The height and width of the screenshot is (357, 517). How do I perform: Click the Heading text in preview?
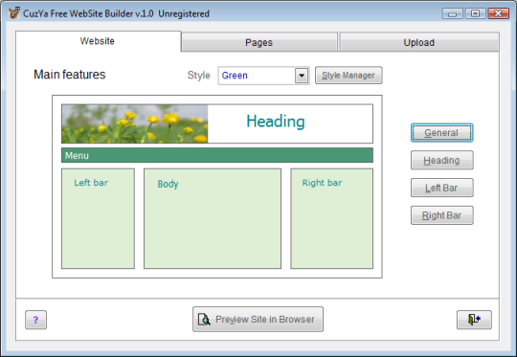click(x=276, y=122)
